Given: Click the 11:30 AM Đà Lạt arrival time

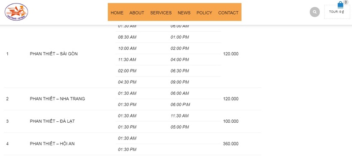Looking at the screenshot, I should (179, 116).
